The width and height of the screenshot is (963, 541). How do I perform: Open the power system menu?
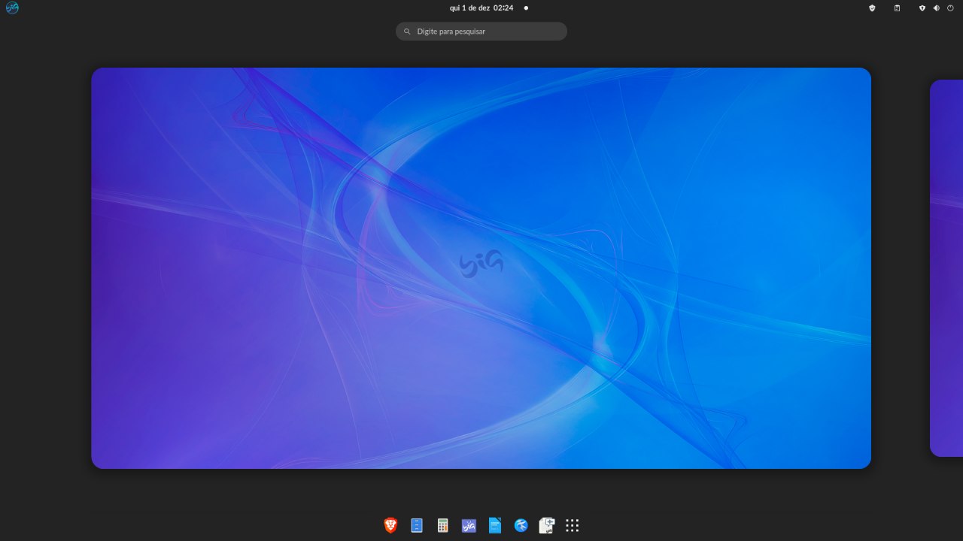950,8
